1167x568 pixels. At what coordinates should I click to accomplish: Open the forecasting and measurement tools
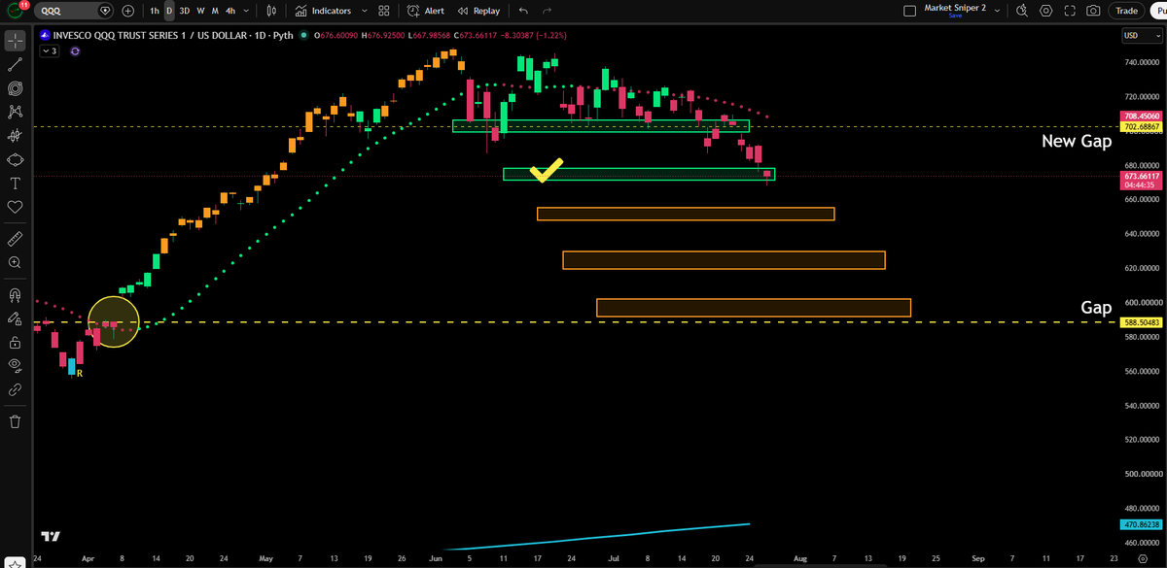coord(16,136)
